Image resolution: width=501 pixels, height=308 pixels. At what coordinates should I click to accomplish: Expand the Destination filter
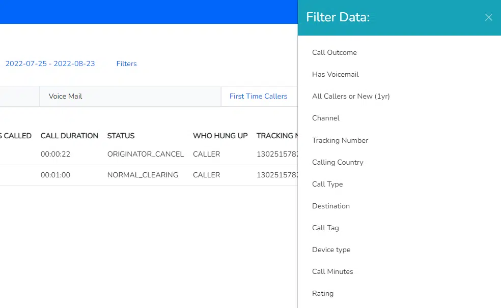point(331,206)
